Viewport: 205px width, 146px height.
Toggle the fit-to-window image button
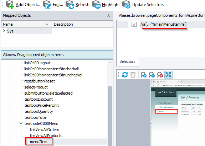(168, 75)
